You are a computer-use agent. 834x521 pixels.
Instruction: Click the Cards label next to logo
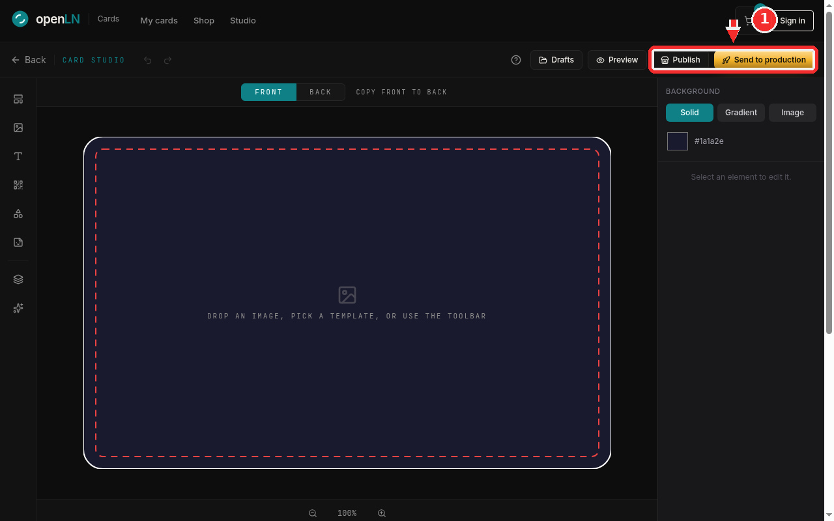click(x=108, y=19)
